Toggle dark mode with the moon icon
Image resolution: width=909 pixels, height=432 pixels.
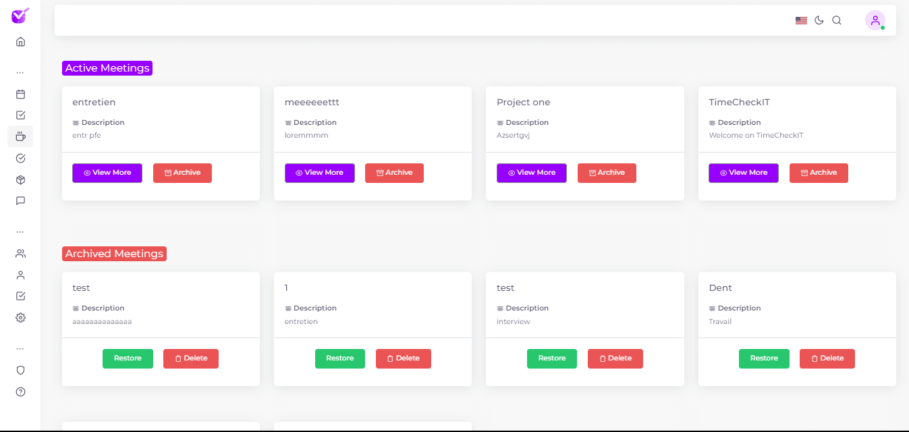coord(819,20)
